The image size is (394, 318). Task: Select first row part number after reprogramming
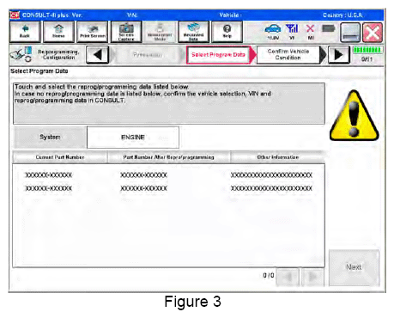click(143, 175)
